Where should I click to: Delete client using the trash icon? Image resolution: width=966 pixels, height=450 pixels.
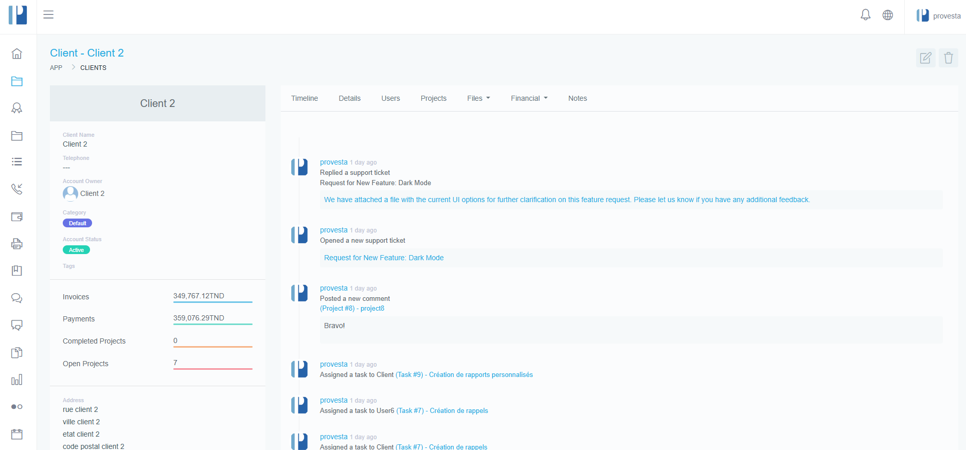[948, 58]
